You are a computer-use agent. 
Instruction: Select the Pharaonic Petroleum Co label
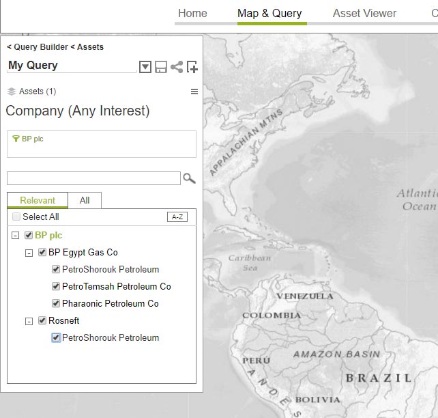click(111, 303)
